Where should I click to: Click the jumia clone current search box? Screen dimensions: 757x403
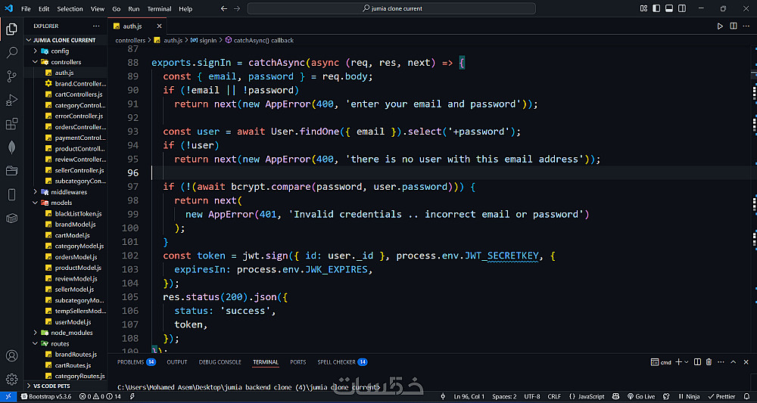click(x=391, y=8)
